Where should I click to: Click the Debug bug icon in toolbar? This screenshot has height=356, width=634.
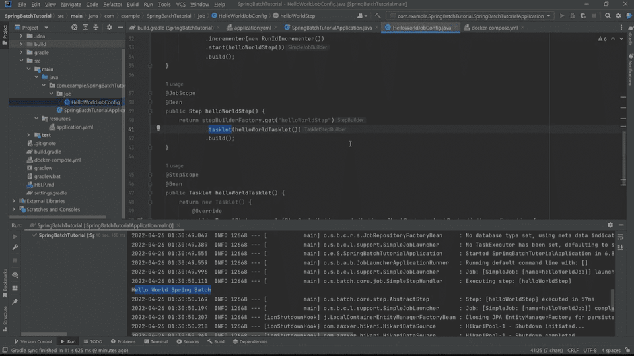click(x=572, y=16)
